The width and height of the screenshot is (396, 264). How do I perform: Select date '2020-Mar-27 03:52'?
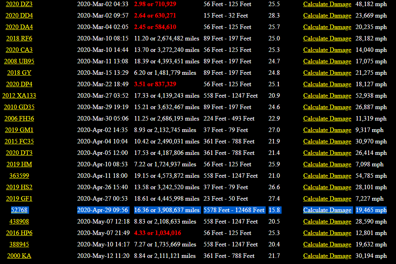pos(103,96)
